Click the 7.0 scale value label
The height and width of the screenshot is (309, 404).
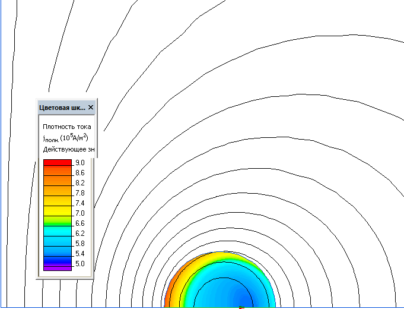click(x=79, y=213)
